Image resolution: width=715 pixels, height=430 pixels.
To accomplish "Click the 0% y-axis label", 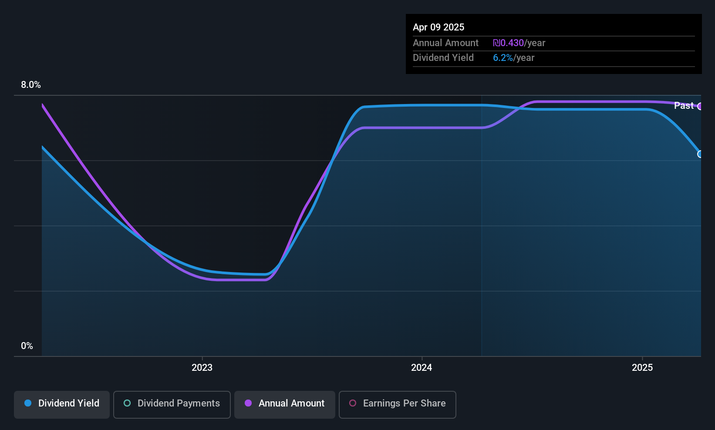I will (x=27, y=346).
